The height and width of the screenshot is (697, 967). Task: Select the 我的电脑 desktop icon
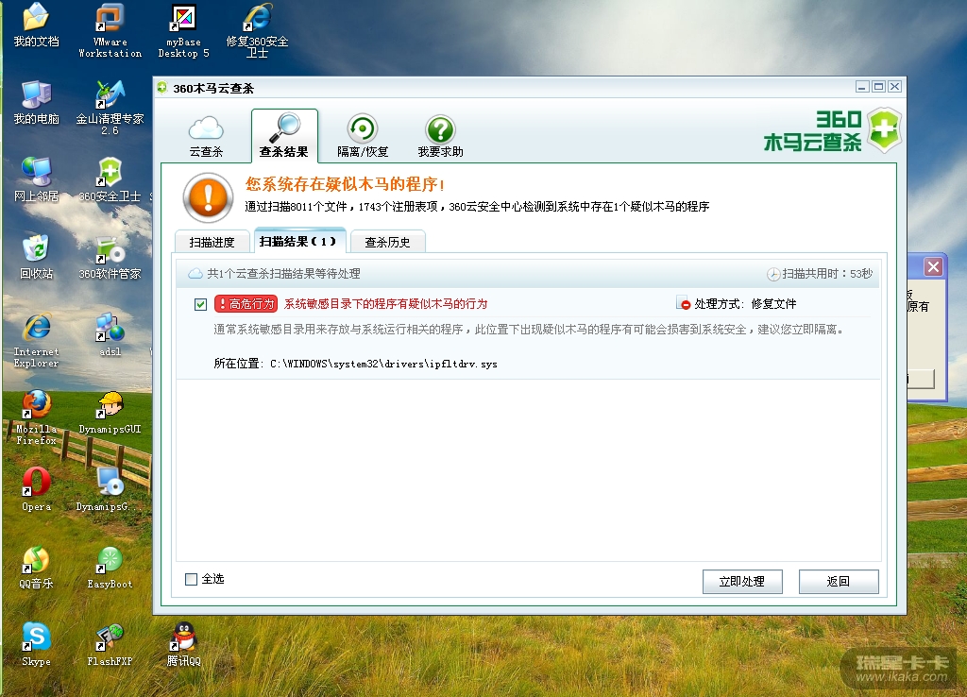coord(37,103)
